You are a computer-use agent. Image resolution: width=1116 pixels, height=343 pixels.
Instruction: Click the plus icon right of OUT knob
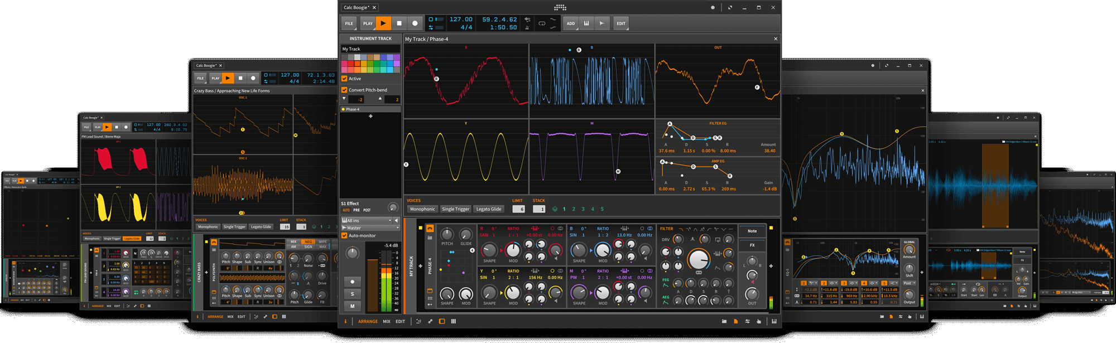pyautogui.click(x=771, y=266)
